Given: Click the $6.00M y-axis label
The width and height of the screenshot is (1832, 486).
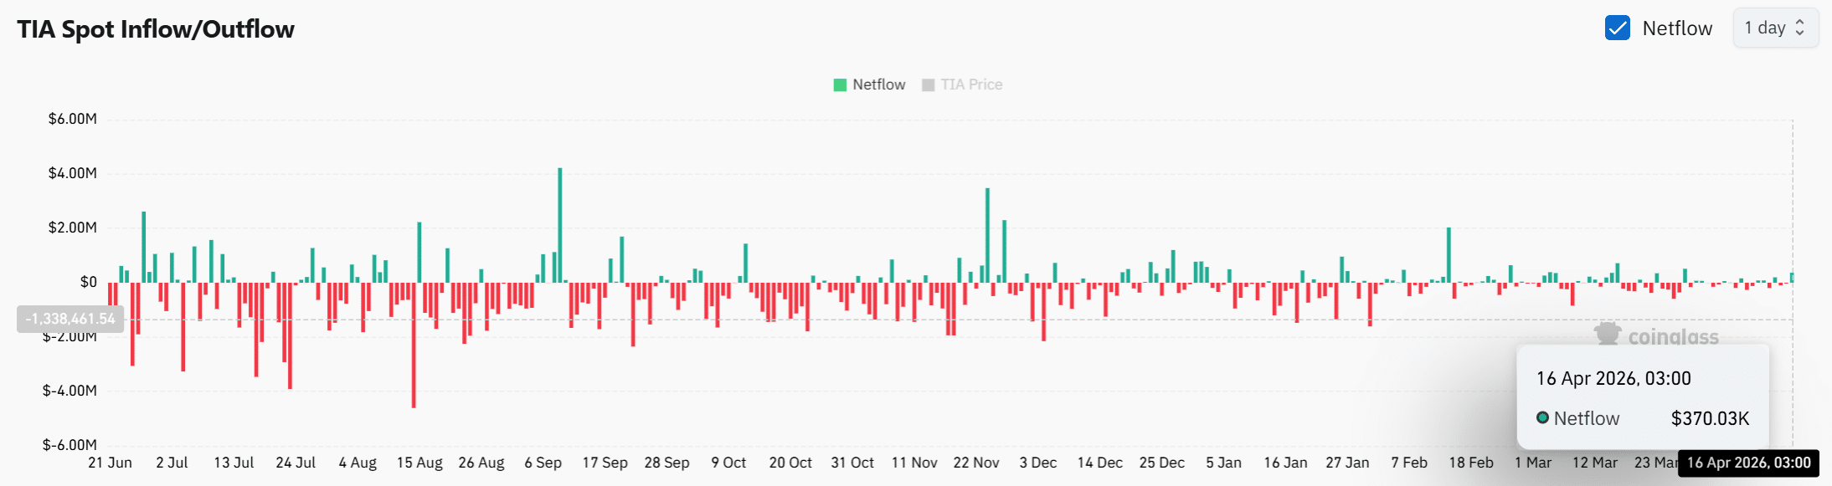Looking at the screenshot, I should pos(72,119).
